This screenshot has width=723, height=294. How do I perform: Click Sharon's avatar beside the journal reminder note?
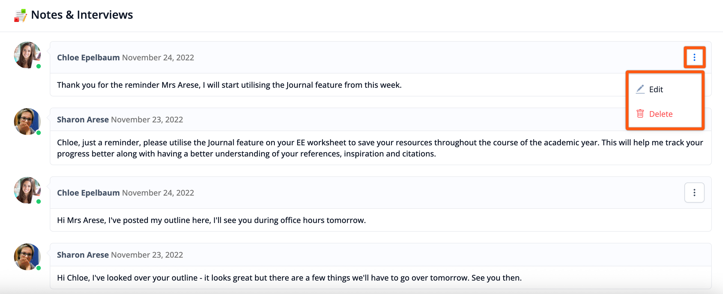tap(27, 122)
